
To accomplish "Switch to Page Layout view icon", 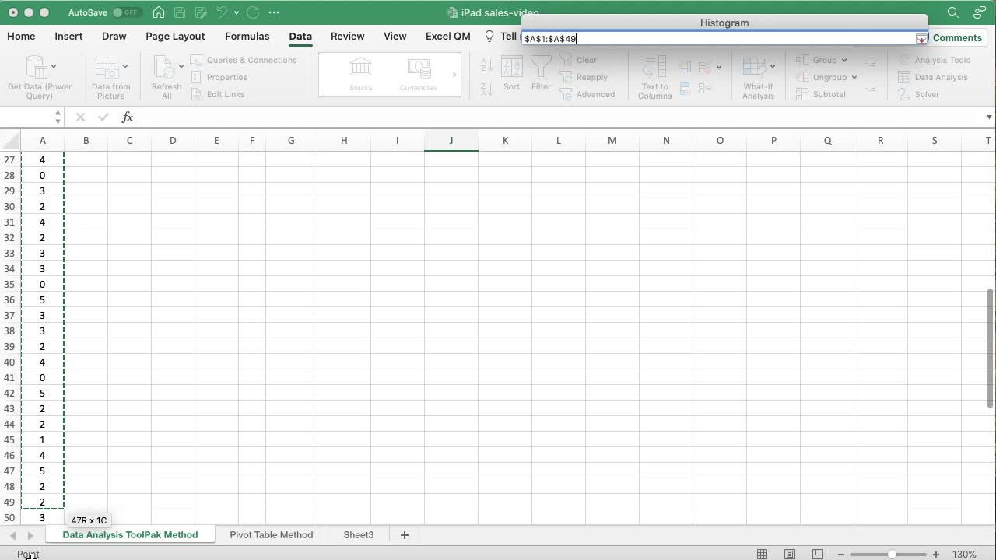I will point(790,555).
